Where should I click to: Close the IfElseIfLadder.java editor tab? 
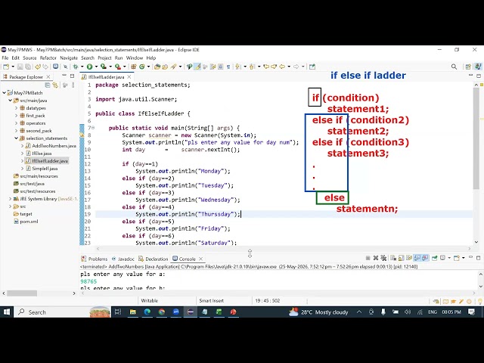click(x=129, y=77)
